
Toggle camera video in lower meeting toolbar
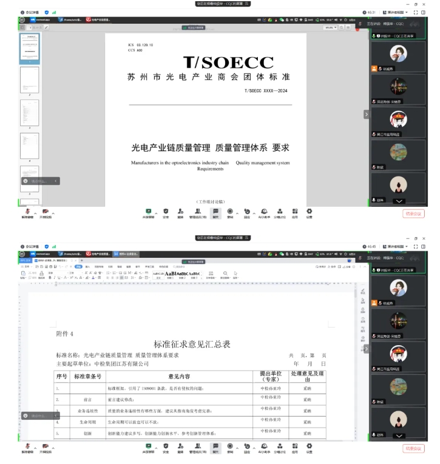[x=46, y=446]
